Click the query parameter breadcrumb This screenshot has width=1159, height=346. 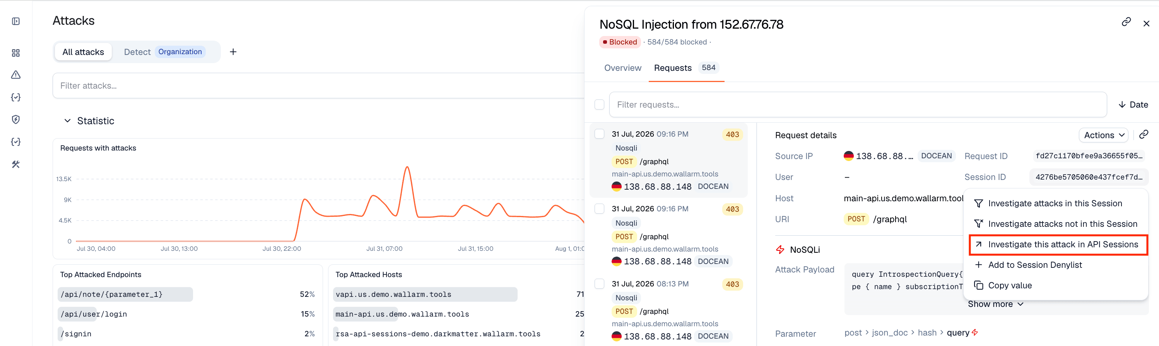[958, 332]
